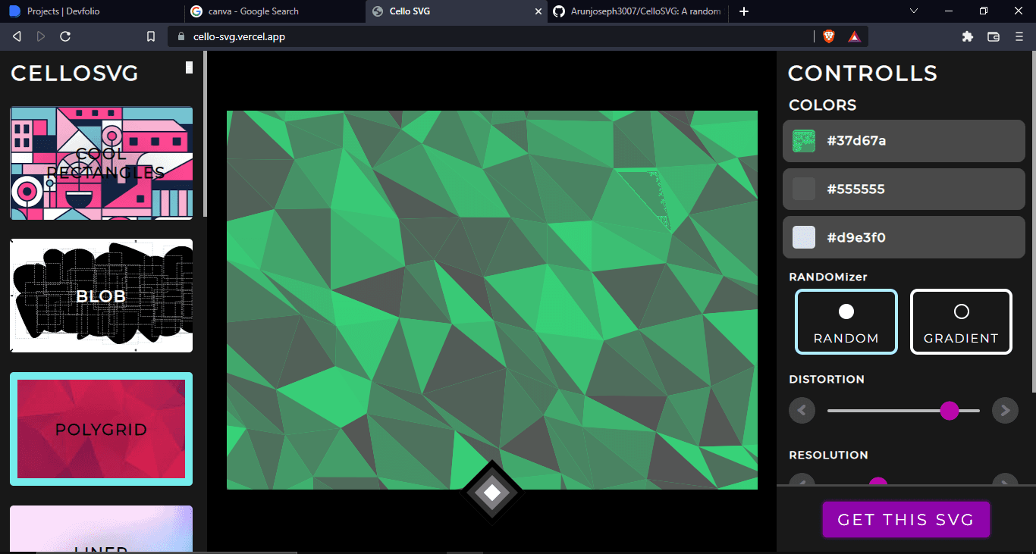Increase distortion with right arrow
The height and width of the screenshot is (554, 1036).
pos(1005,411)
